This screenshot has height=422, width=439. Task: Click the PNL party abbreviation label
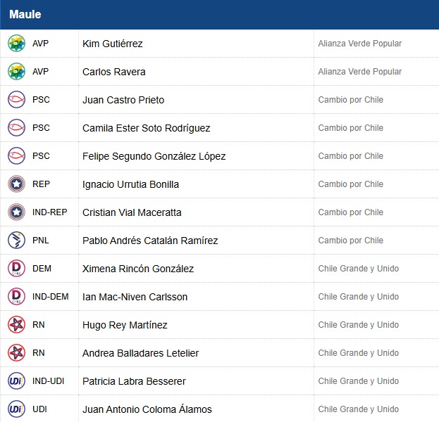tap(41, 241)
